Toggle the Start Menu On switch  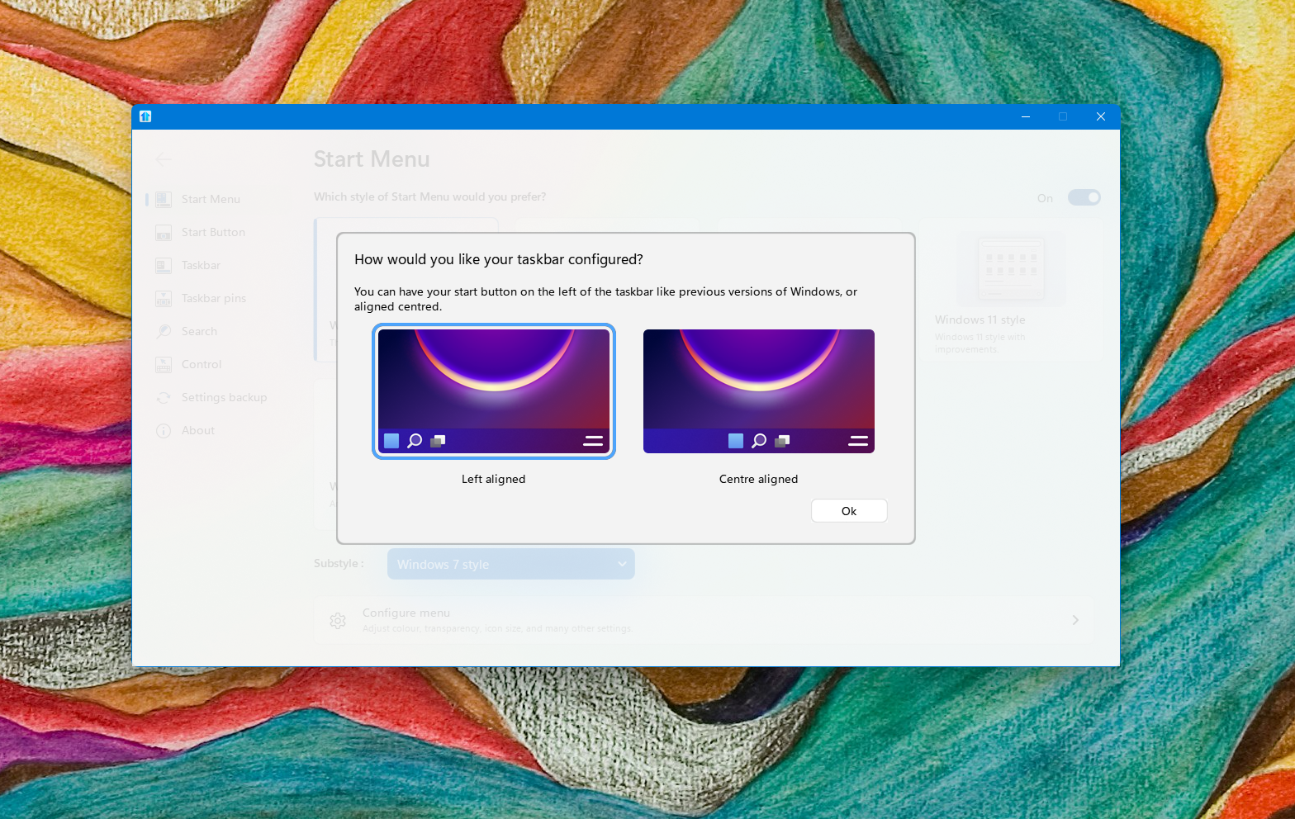(x=1084, y=197)
